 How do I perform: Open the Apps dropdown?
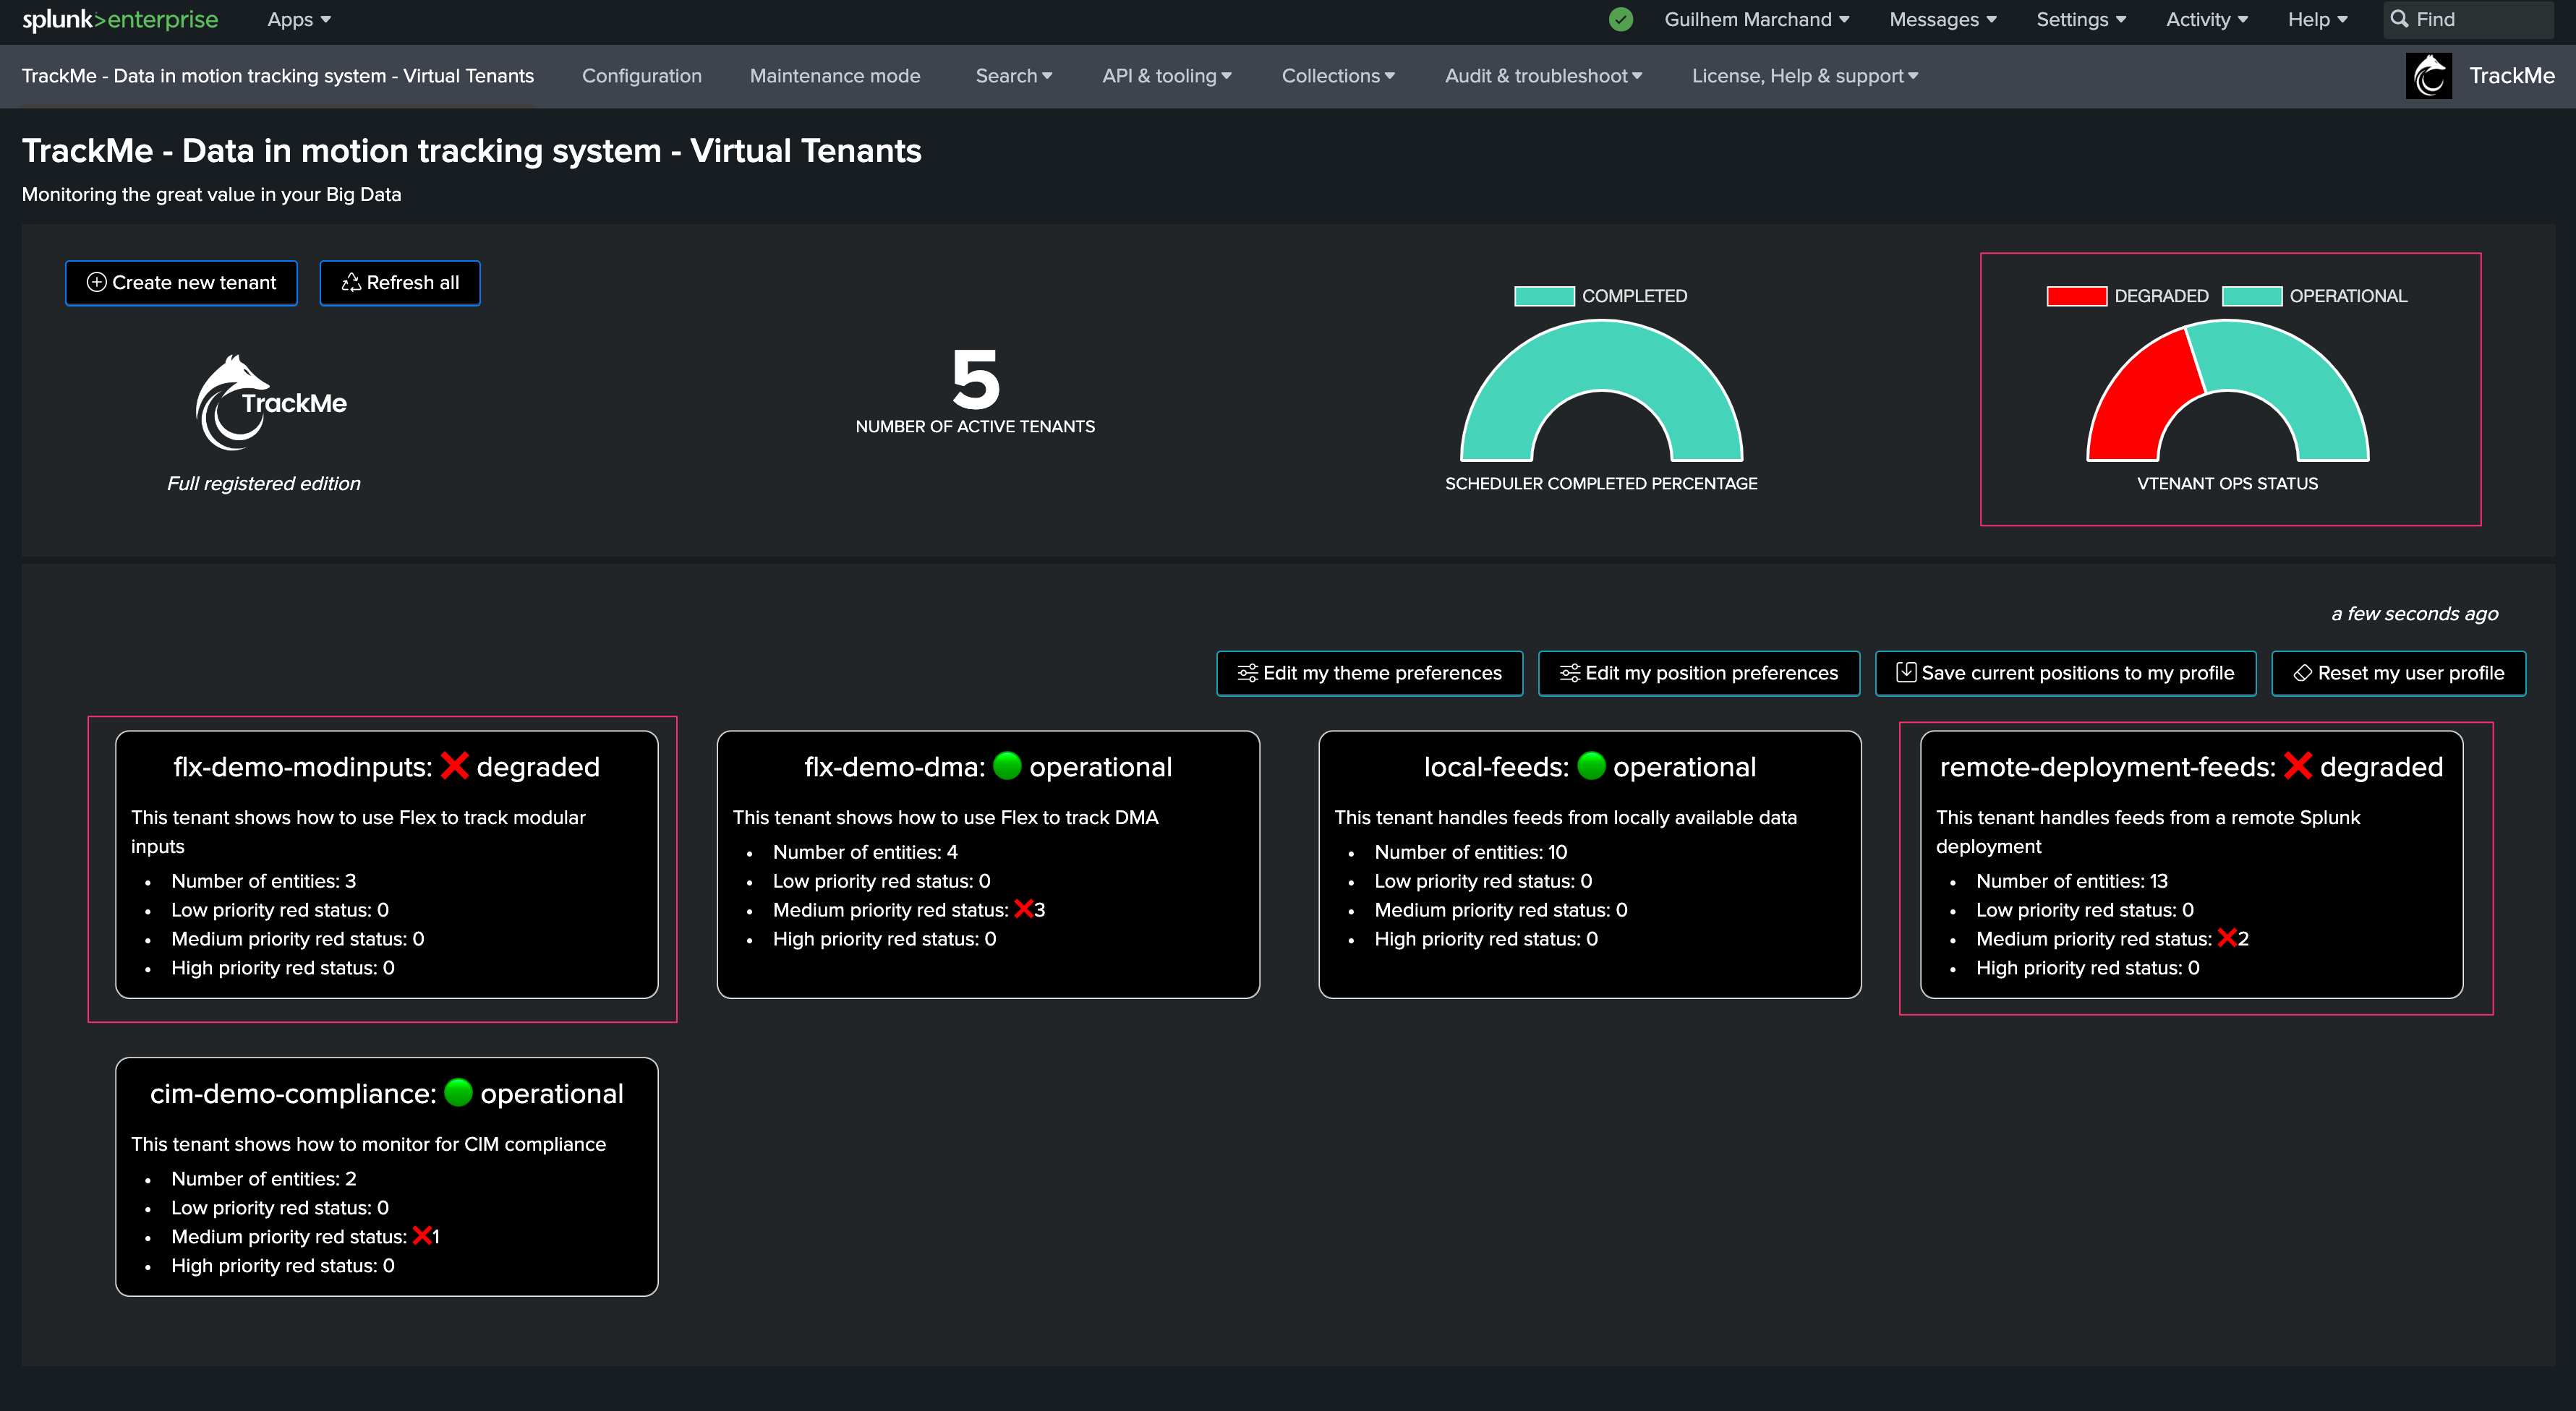(299, 19)
